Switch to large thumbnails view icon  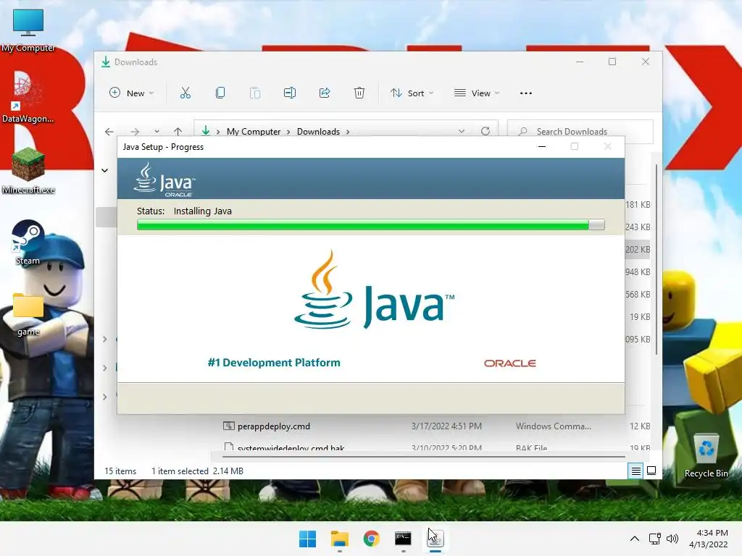point(651,471)
